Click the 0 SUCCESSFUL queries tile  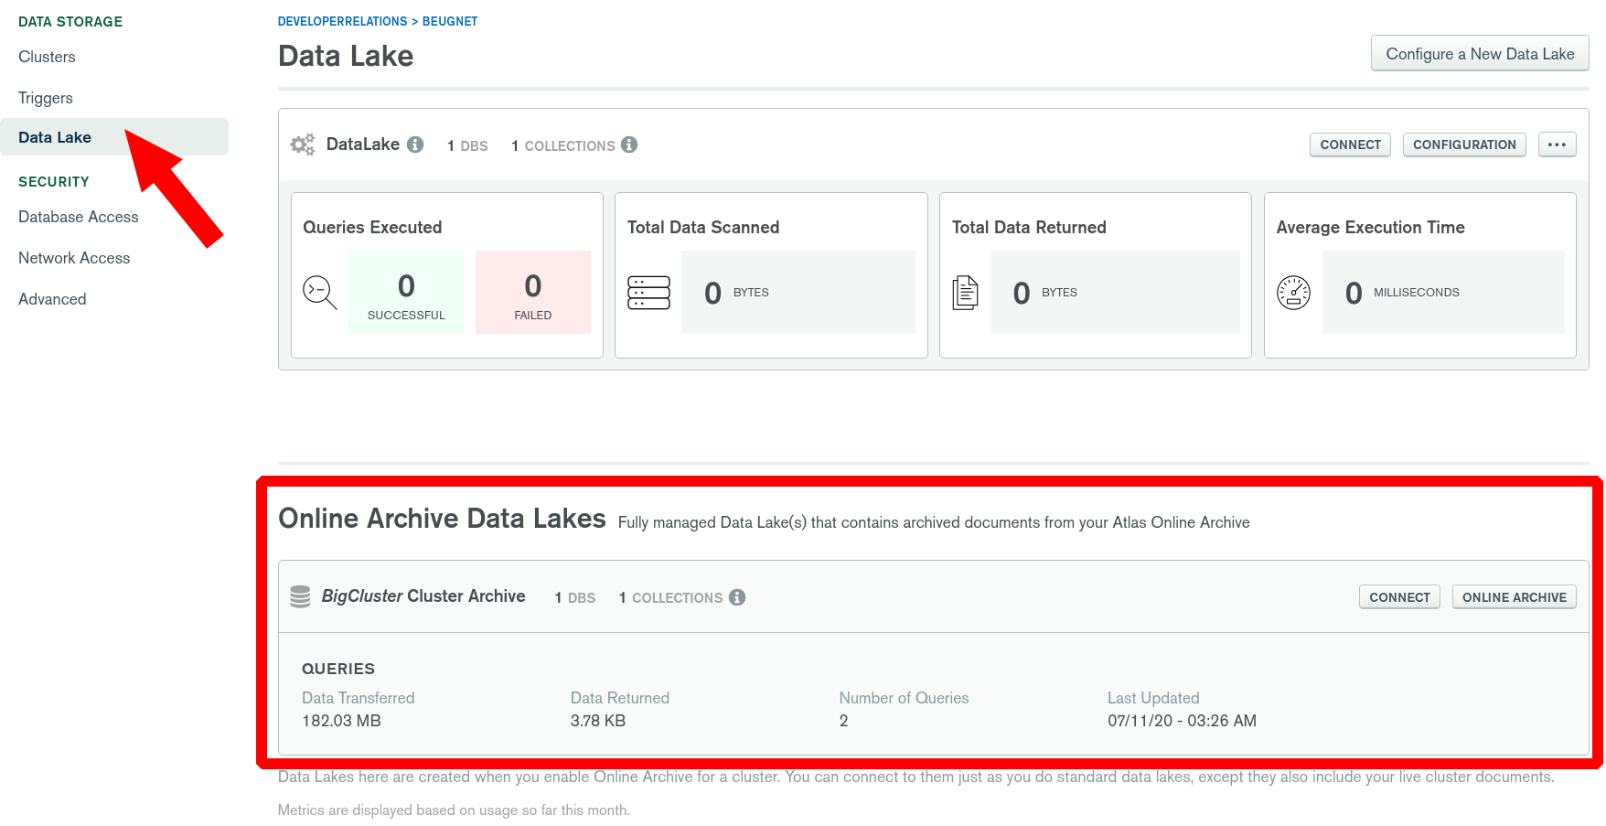[406, 292]
